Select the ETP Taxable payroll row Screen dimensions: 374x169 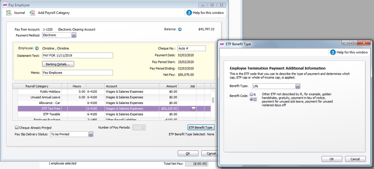pos(51,114)
